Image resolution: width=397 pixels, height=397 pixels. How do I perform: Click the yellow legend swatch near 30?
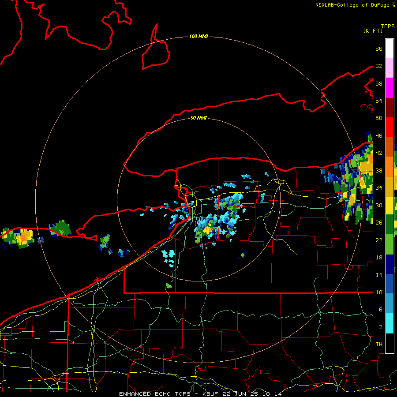(390, 206)
